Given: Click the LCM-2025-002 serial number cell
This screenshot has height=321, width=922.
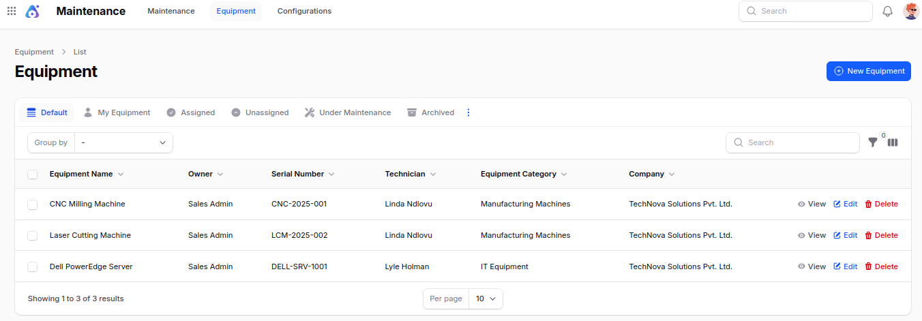Looking at the screenshot, I should tap(299, 235).
